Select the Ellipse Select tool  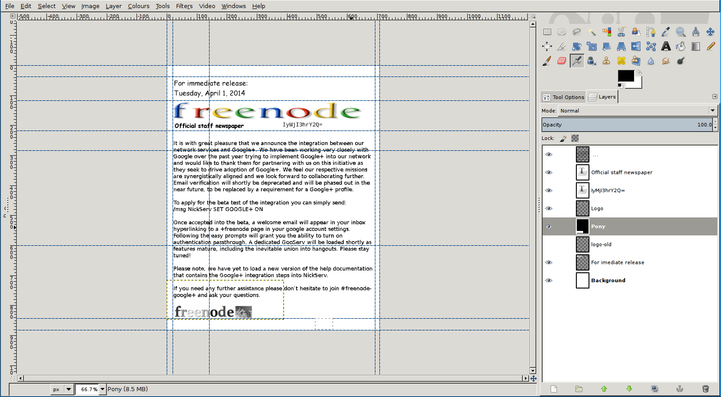(561, 32)
